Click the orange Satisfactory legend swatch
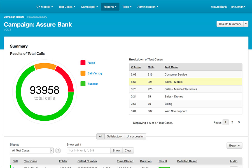 [83, 73]
